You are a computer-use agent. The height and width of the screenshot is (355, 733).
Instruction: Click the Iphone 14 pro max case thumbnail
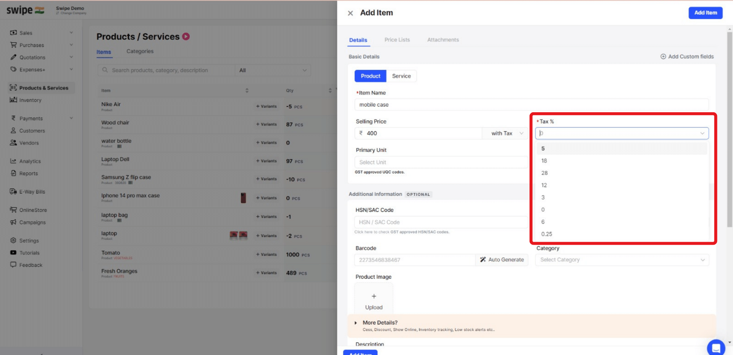[x=243, y=198]
